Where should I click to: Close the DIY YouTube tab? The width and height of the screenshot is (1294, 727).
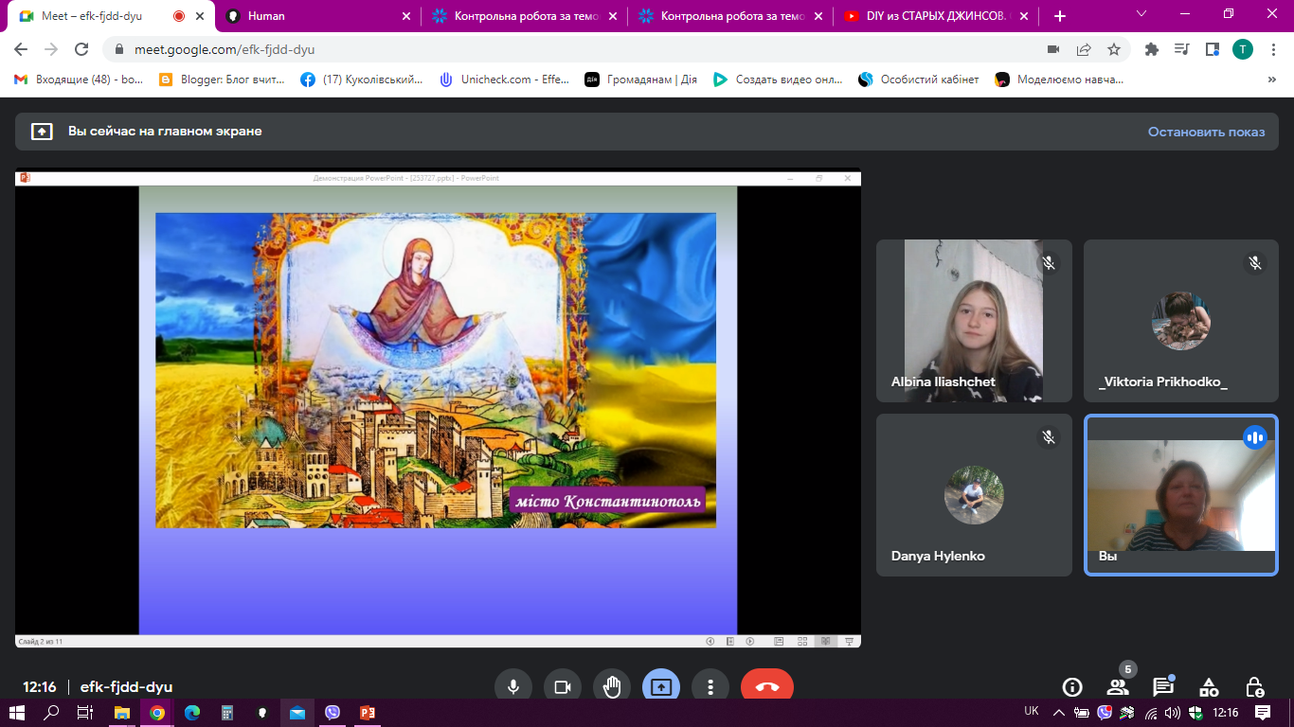coord(1023,16)
